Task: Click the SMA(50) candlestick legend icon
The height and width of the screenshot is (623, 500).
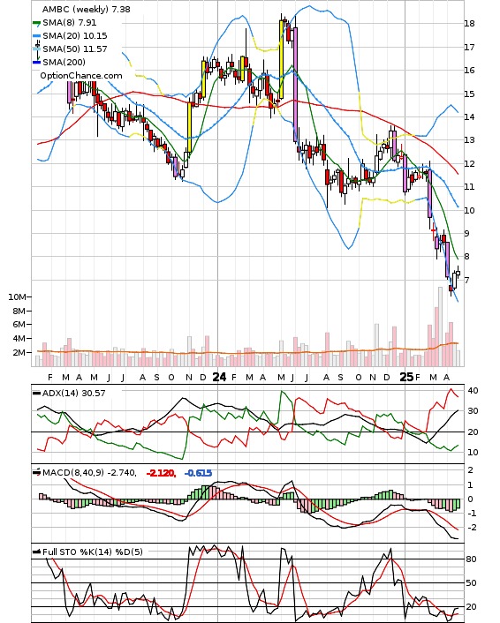Action: tap(36, 49)
